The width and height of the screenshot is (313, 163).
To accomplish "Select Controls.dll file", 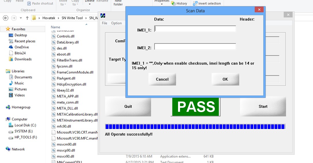I will tap(65, 36).
